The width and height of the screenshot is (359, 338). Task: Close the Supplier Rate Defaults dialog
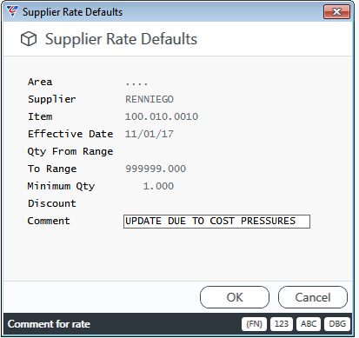click(336, 12)
